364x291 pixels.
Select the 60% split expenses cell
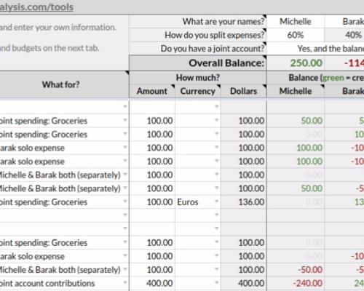tap(296, 35)
